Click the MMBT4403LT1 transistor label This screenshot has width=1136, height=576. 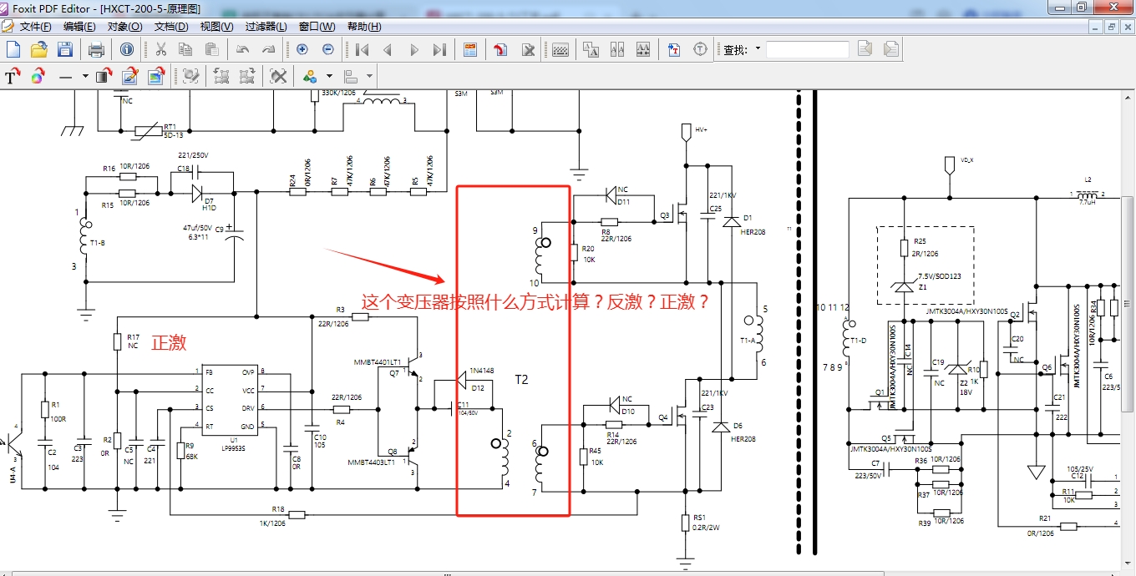[x=373, y=462]
